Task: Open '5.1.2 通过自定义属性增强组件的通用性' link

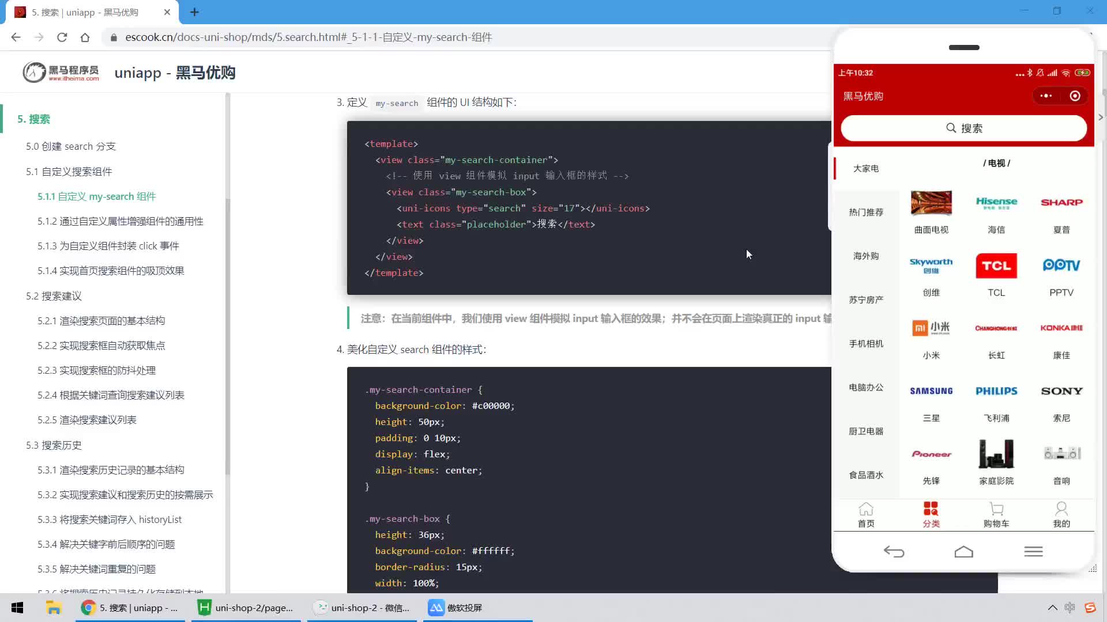Action: 121,221
